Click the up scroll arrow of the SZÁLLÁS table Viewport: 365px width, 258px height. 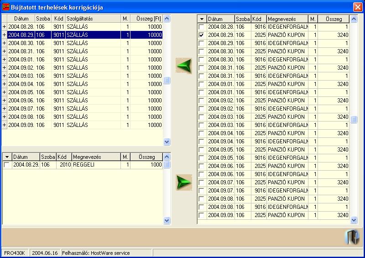coord(167,19)
